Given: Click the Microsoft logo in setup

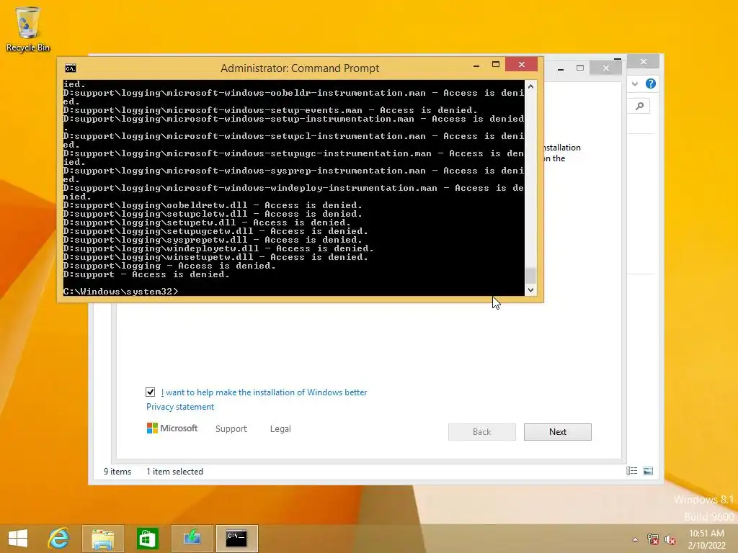Looking at the screenshot, I should [172, 428].
